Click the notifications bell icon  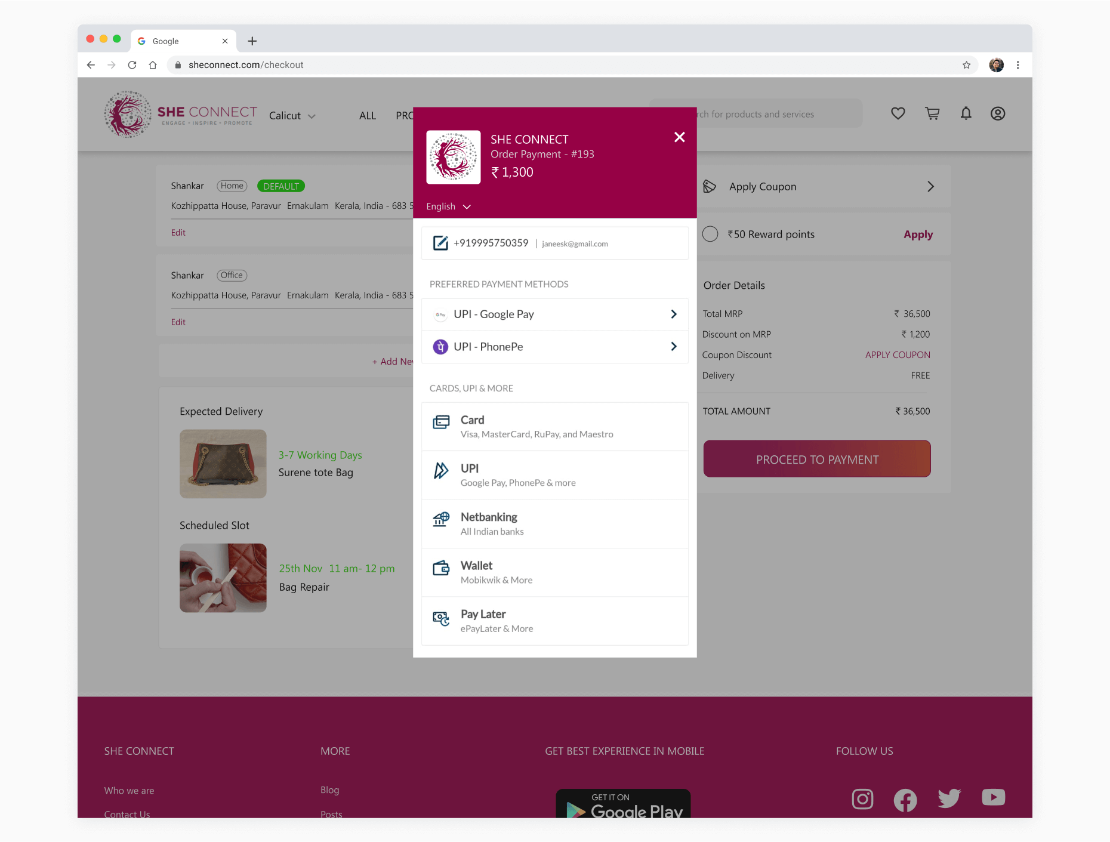click(966, 113)
